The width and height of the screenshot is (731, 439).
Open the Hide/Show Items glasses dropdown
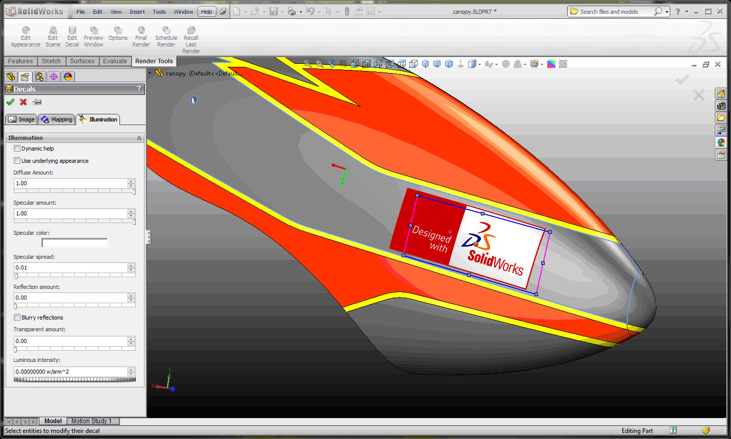click(x=496, y=64)
